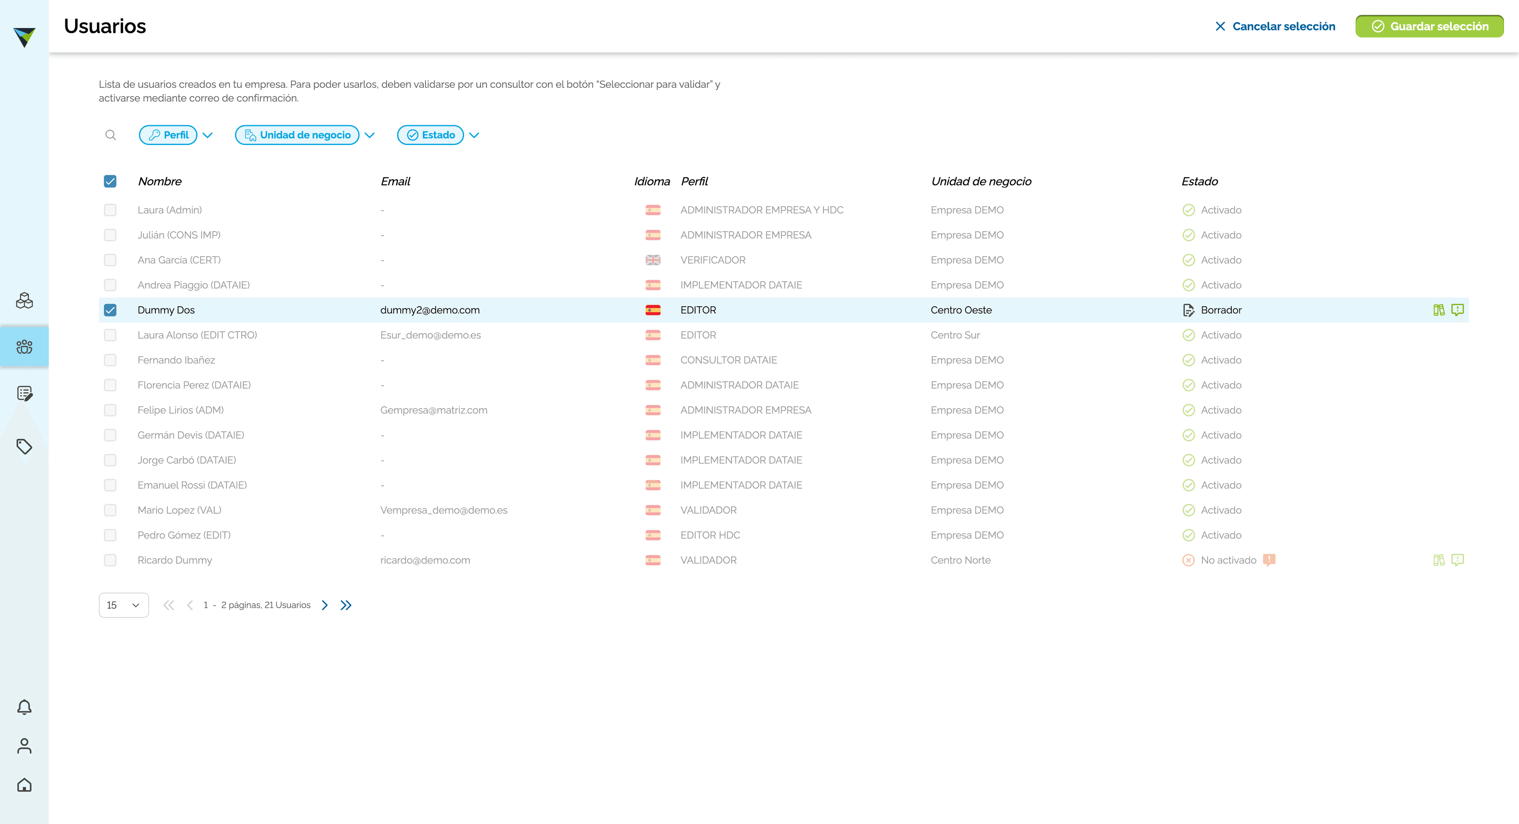Click the Spanish flag on Dummy Dos row
This screenshot has height=824, width=1519.
(x=653, y=310)
